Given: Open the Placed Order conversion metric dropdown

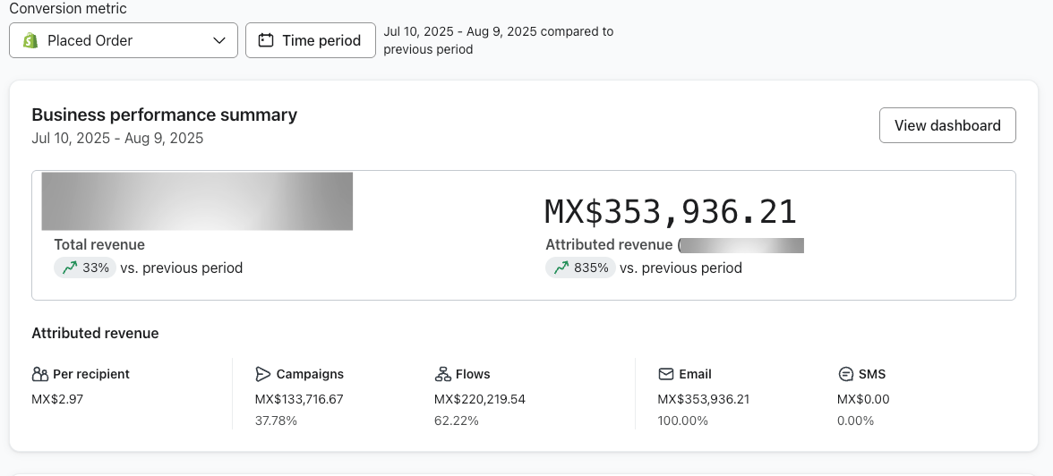Looking at the screenshot, I should (x=123, y=40).
